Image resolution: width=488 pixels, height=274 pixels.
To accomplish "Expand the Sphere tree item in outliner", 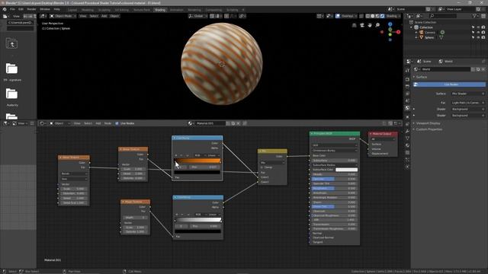I will 416,37.
